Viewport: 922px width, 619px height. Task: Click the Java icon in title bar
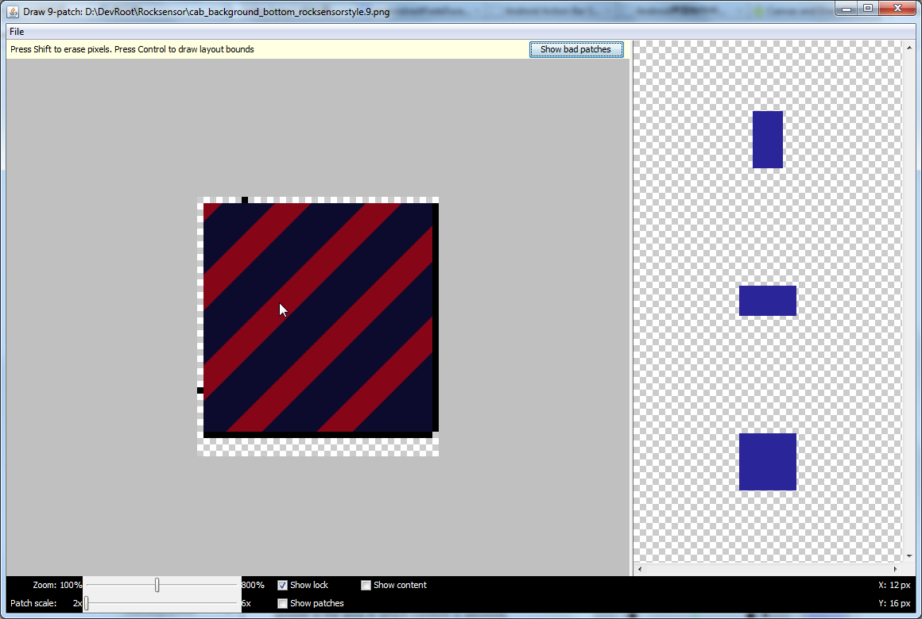[13, 12]
